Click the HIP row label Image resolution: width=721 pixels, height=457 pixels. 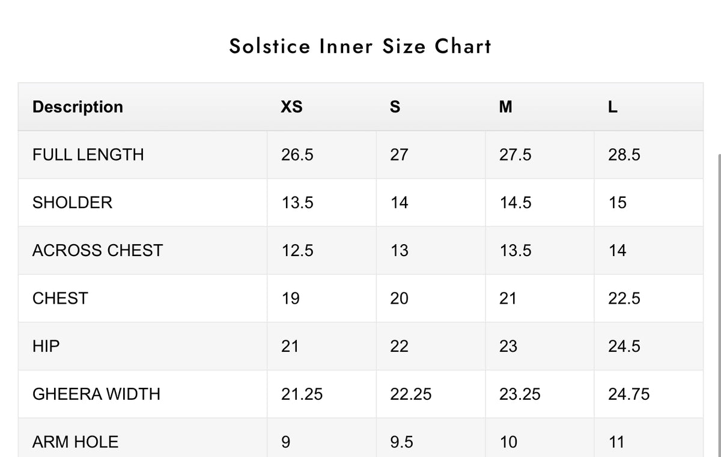coord(46,346)
